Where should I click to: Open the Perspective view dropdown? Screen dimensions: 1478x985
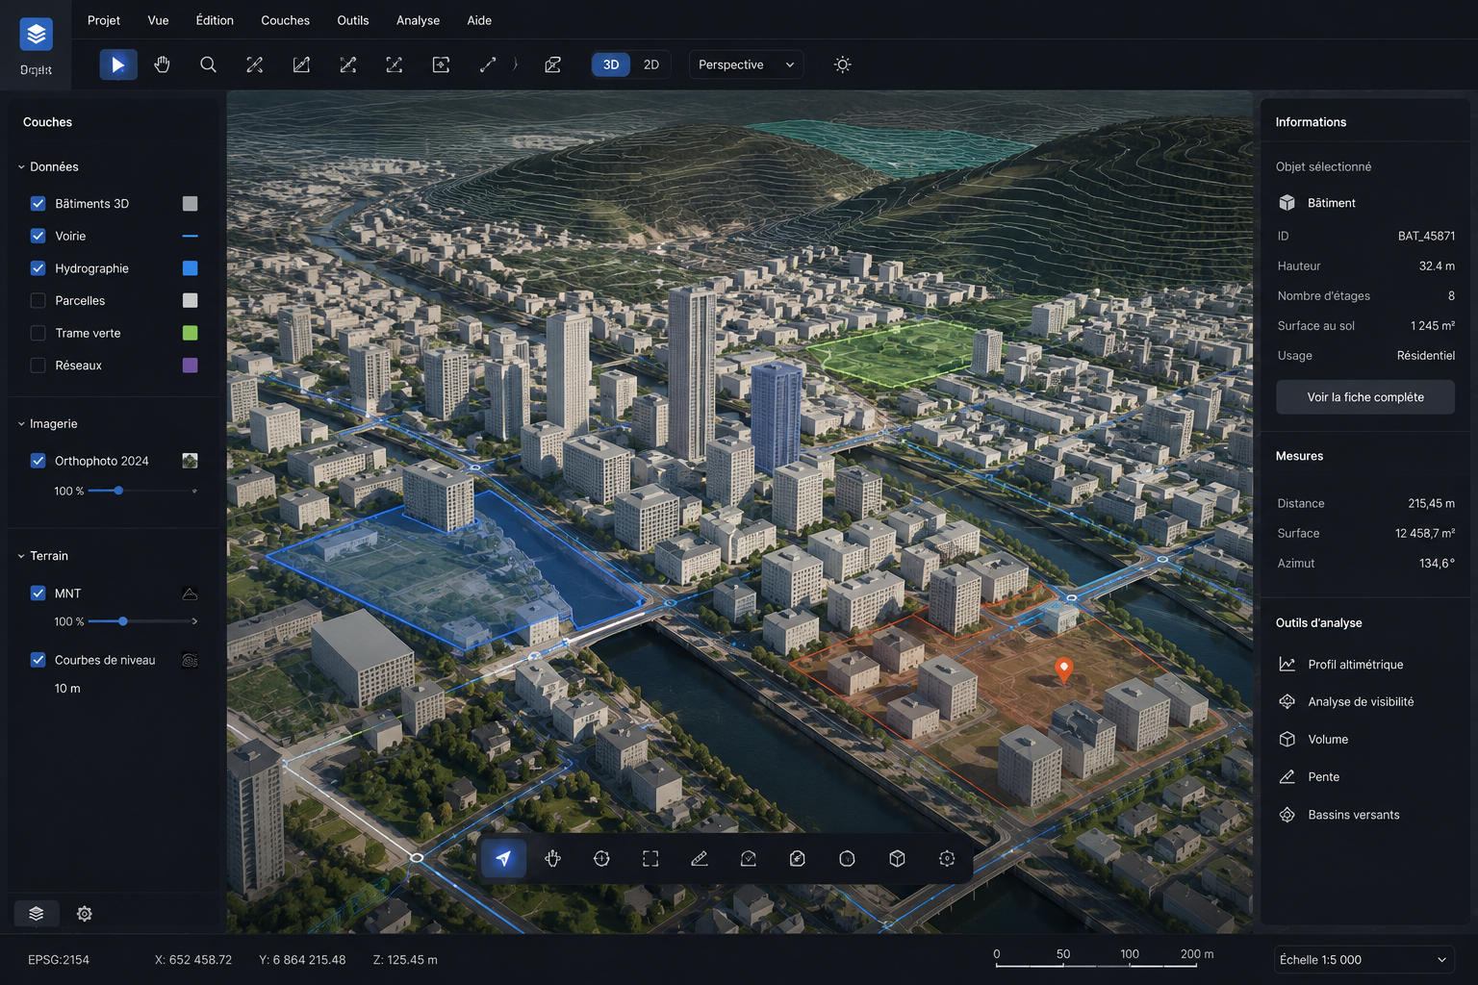click(x=746, y=64)
